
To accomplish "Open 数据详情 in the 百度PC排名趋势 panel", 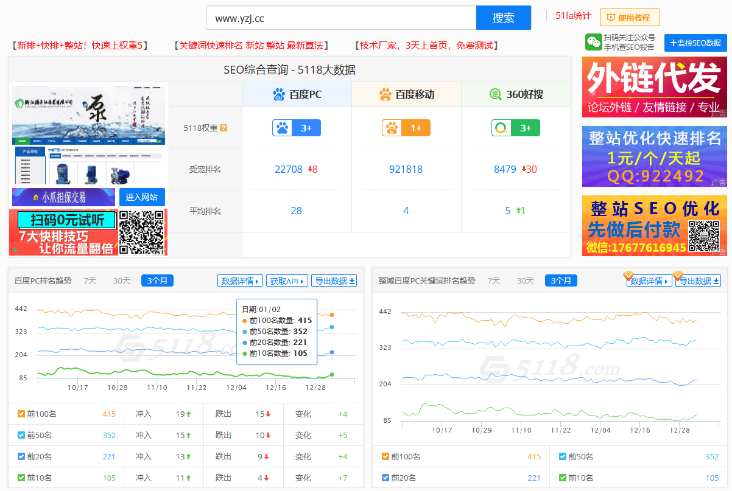I will tap(241, 281).
